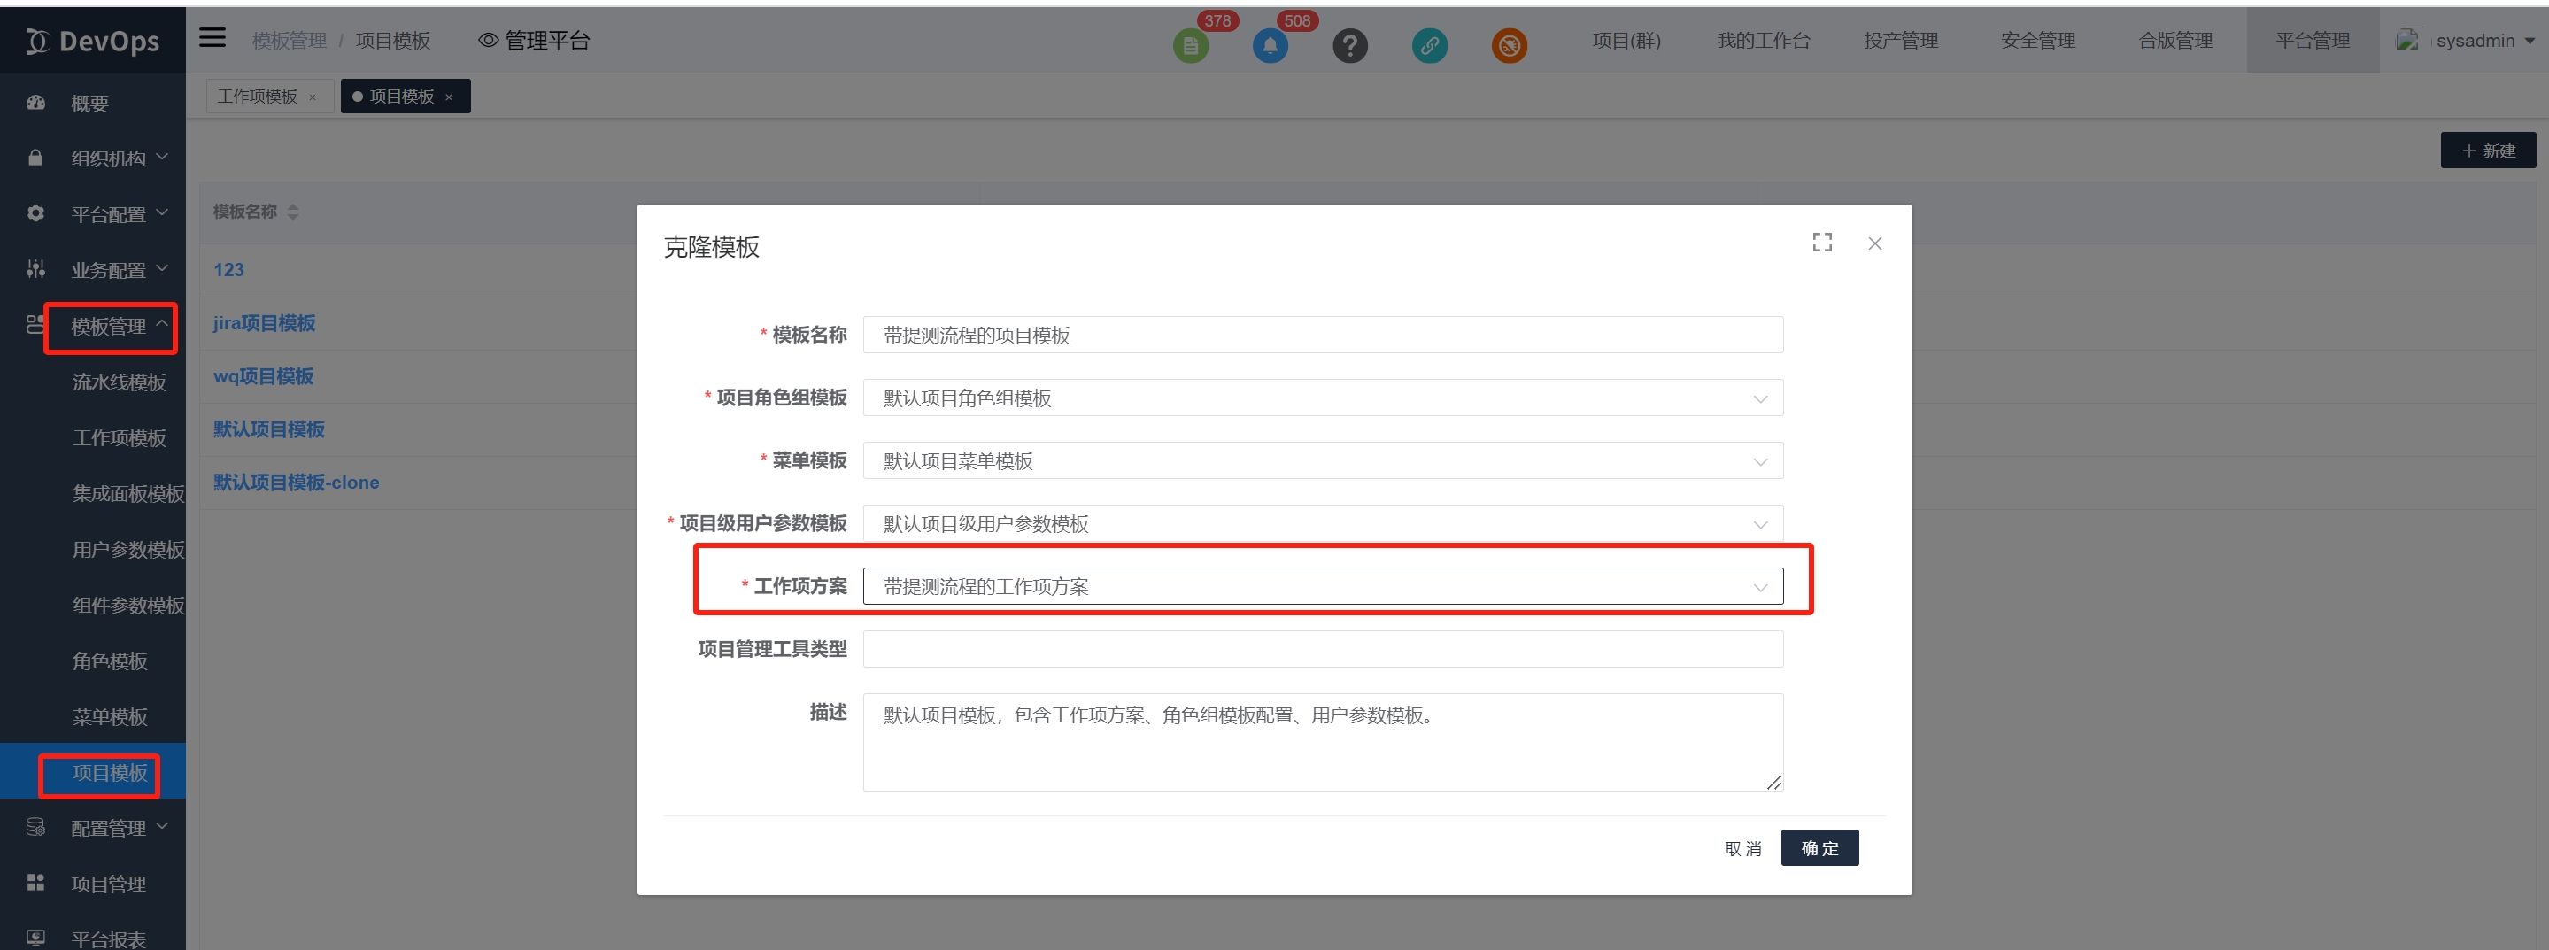Viewport: 2549px width, 950px height.
Task: Open the blue bell notifications icon
Action: click(x=1270, y=45)
